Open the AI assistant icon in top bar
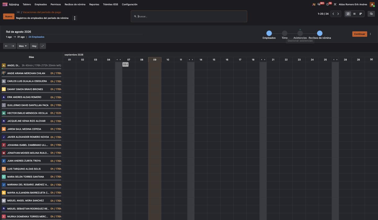The height and width of the screenshot is (220, 378). pyautogui.click(x=314, y=4)
